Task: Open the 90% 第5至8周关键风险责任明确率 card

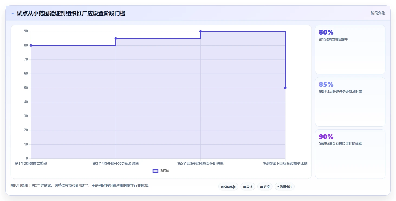Action: 350,154
